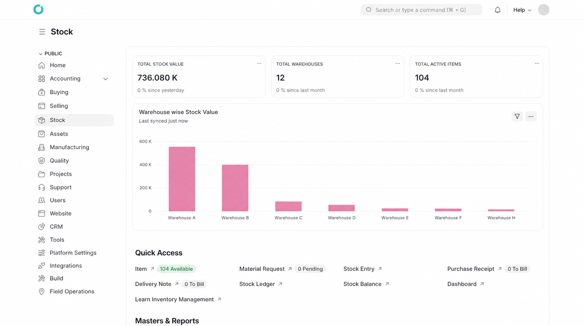Click the Accounting sidebar icon
The width and height of the screenshot is (584, 326).
42,79
